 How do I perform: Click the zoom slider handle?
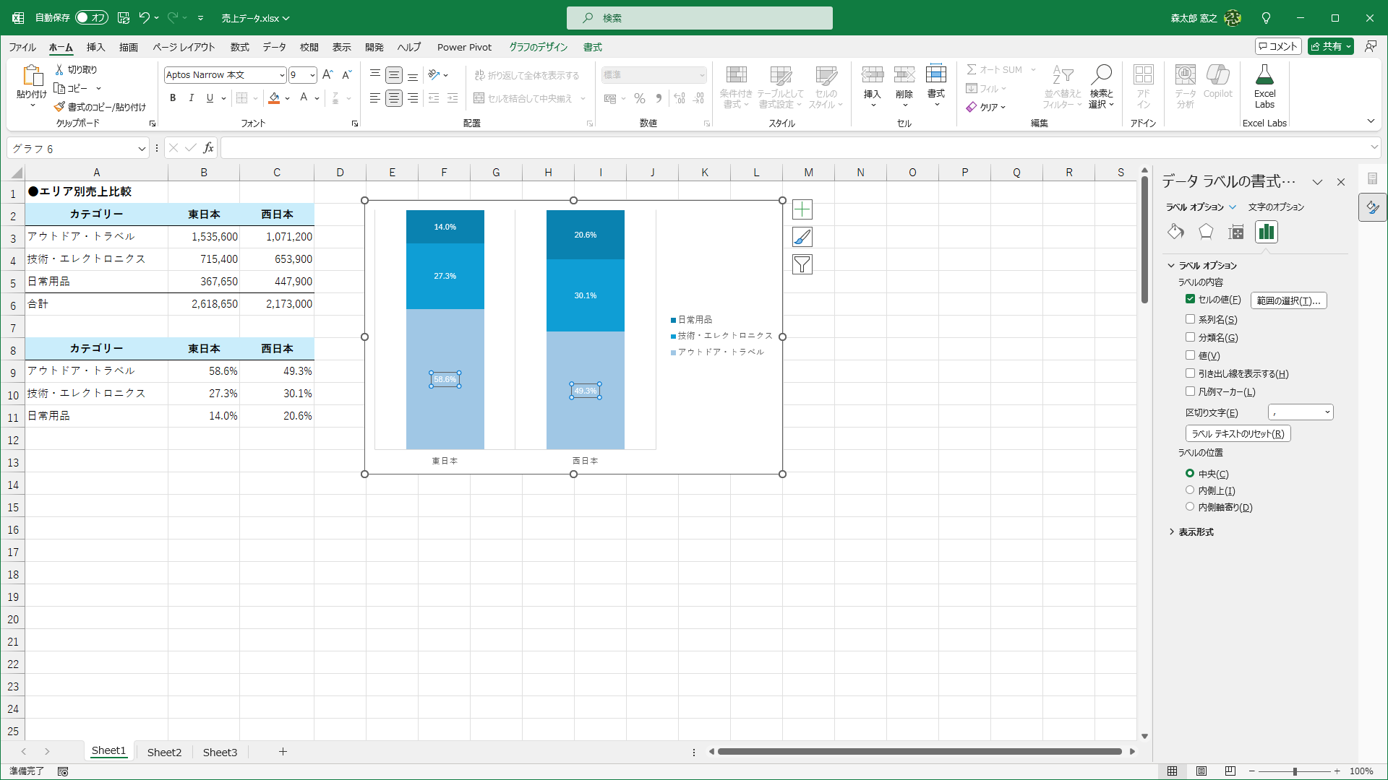click(x=1294, y=771)
